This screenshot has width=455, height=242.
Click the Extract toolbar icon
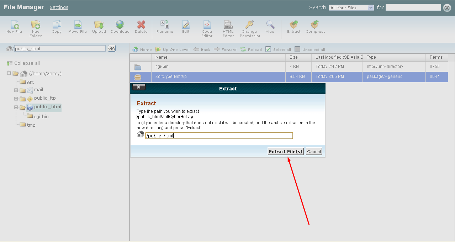(294, 25)
